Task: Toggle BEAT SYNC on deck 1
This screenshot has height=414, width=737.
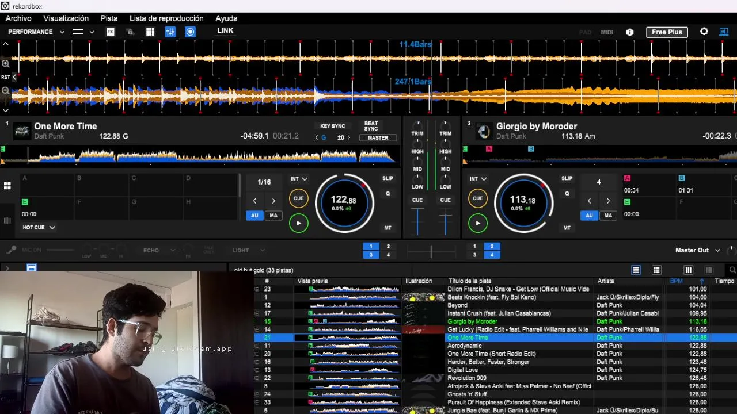Action: (371, 126)
